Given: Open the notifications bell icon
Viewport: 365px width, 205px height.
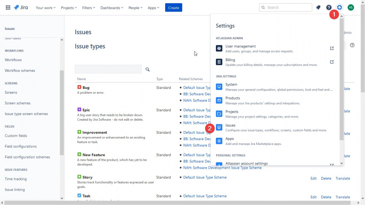Looking at the screenshot, I should coord(318,8).
